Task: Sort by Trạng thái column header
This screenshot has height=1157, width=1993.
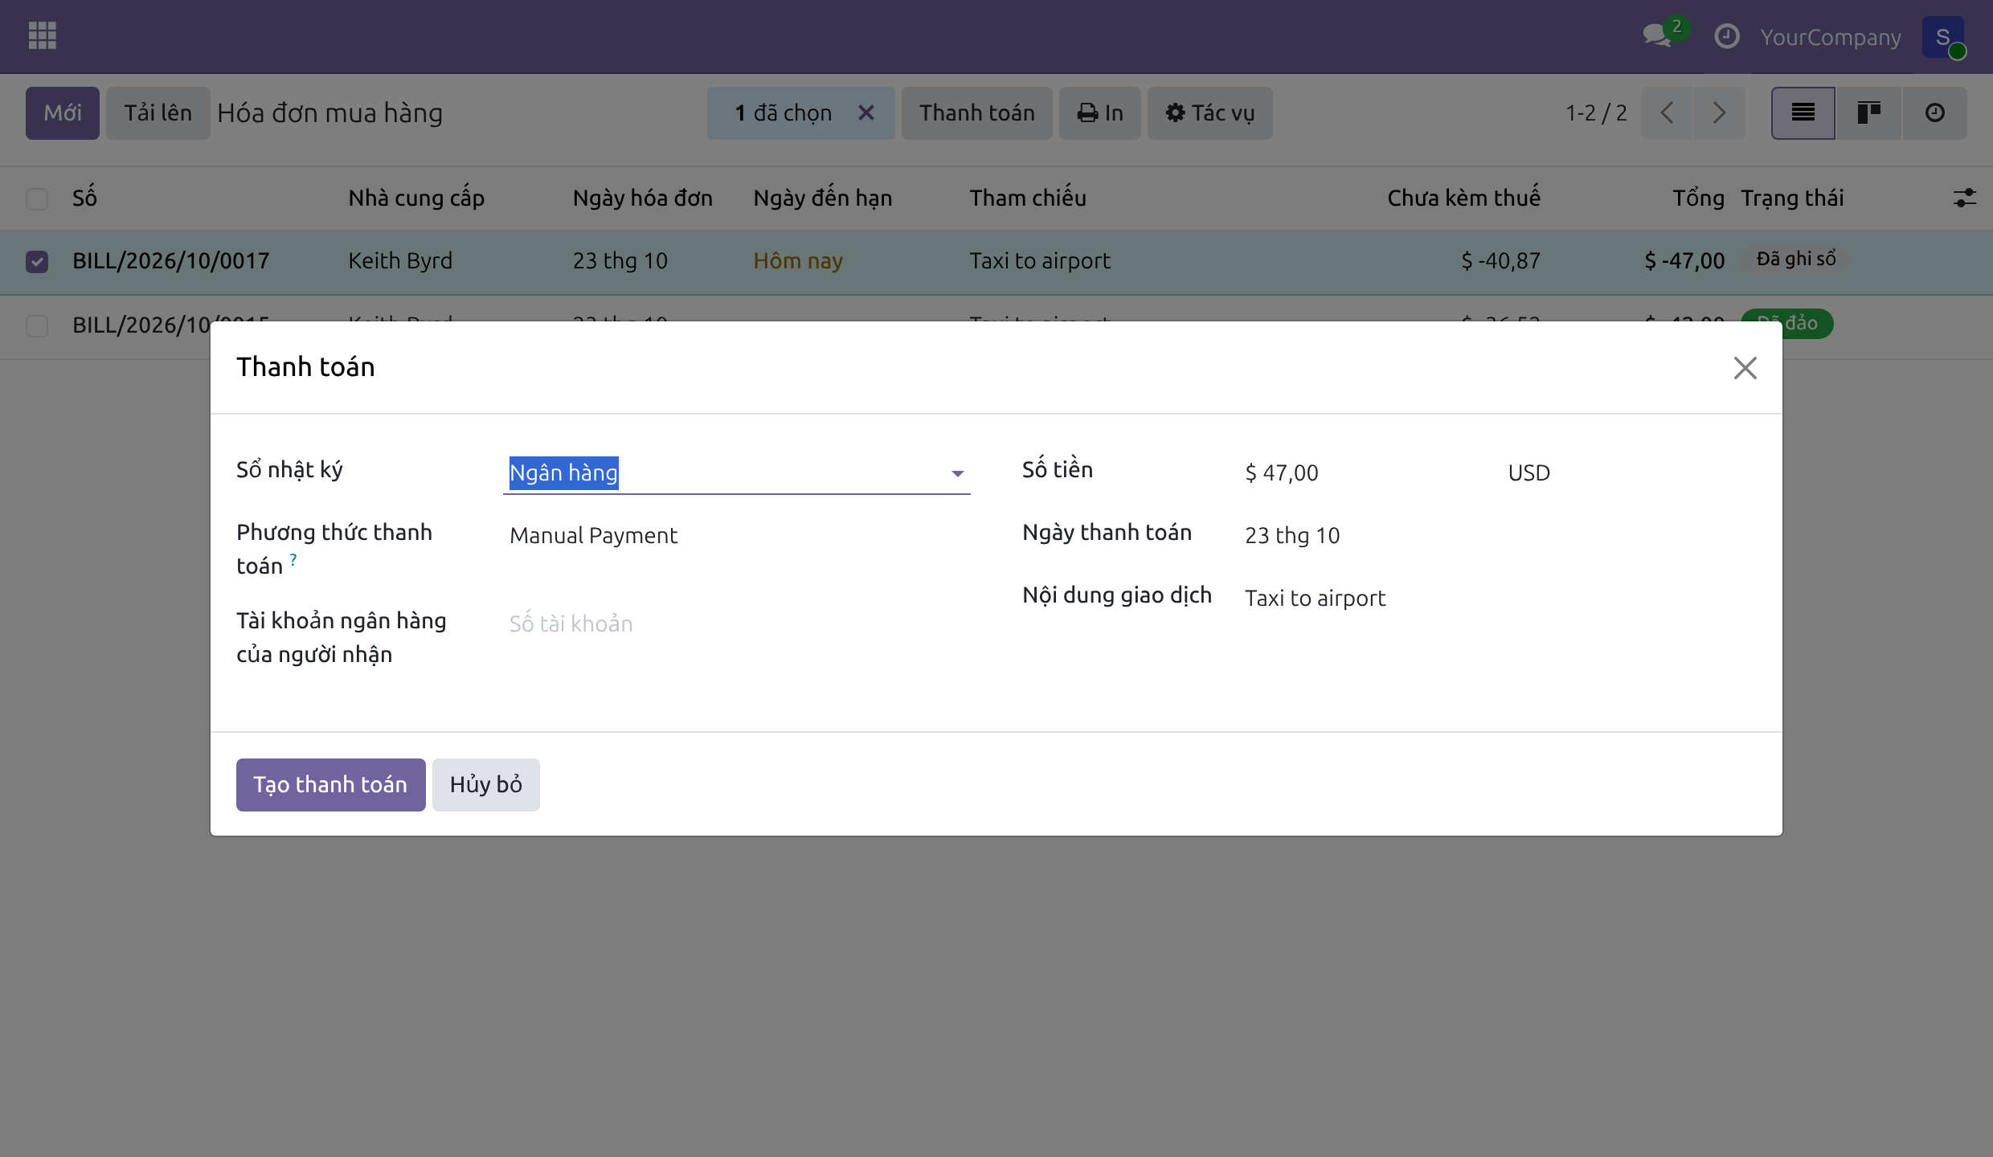Action: pos(1792,198)
